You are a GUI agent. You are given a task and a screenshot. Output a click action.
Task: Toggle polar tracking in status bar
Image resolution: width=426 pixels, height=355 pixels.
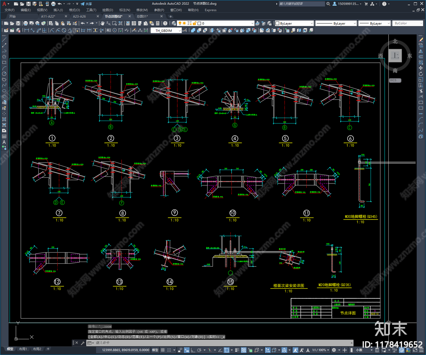click(x=199, y=350)
